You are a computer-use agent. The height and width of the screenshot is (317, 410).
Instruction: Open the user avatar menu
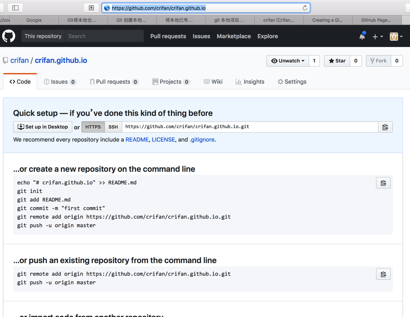(x=396, y=37)
